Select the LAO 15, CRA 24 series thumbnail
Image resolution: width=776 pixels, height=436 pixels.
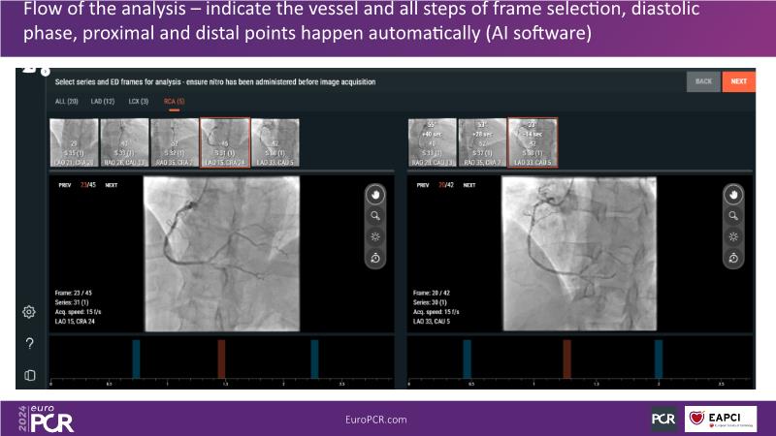click(x=225, y=141)
